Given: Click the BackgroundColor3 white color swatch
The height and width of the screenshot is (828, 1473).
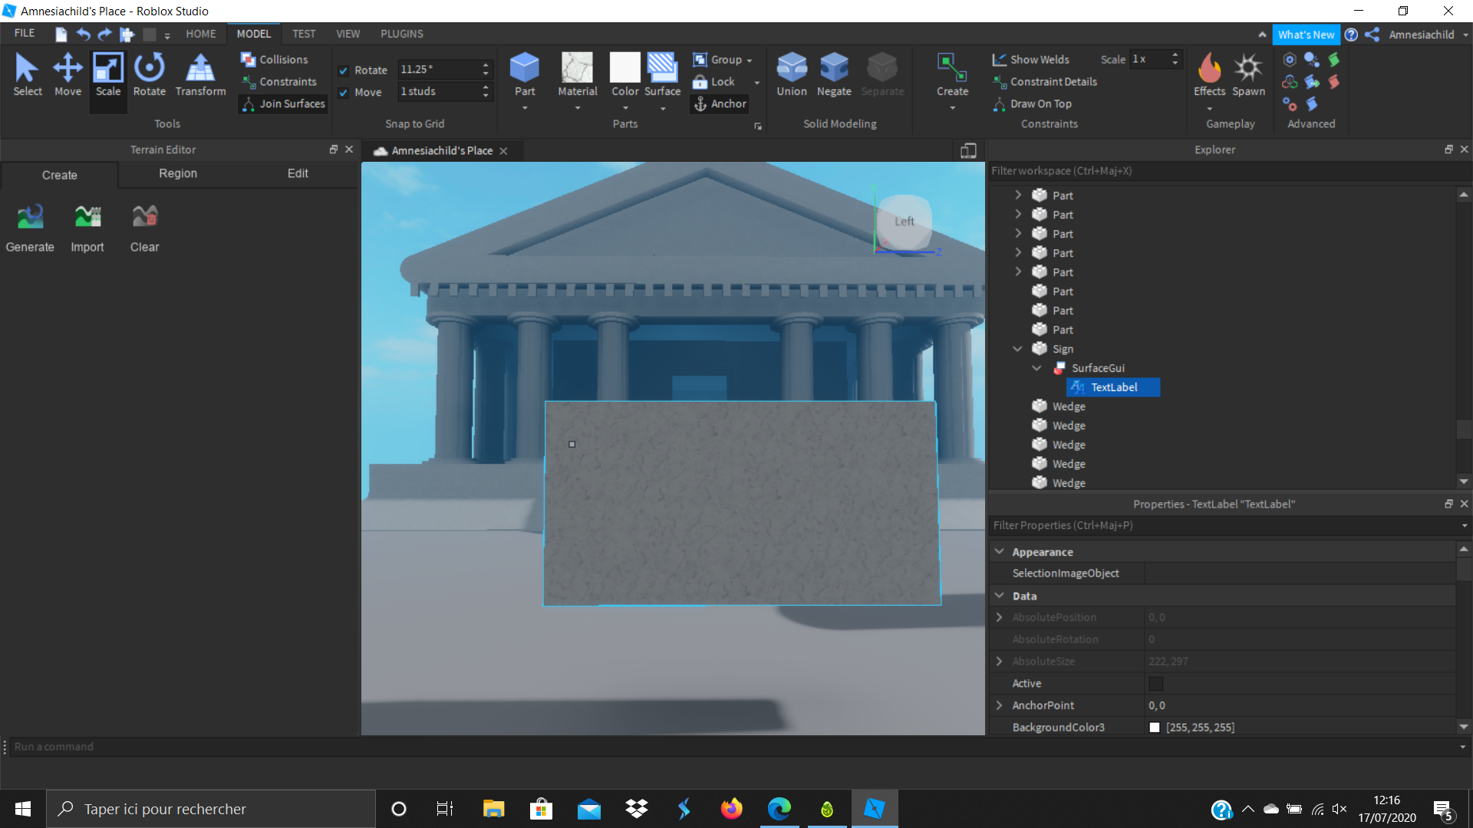Looking at the screenshot, I should click(x=1155, y=728).
